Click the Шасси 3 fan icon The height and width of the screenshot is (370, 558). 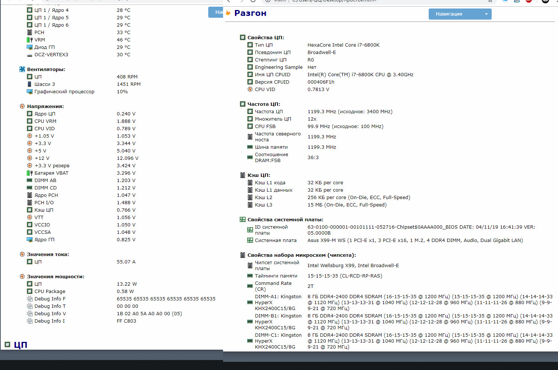coord(30,84)
